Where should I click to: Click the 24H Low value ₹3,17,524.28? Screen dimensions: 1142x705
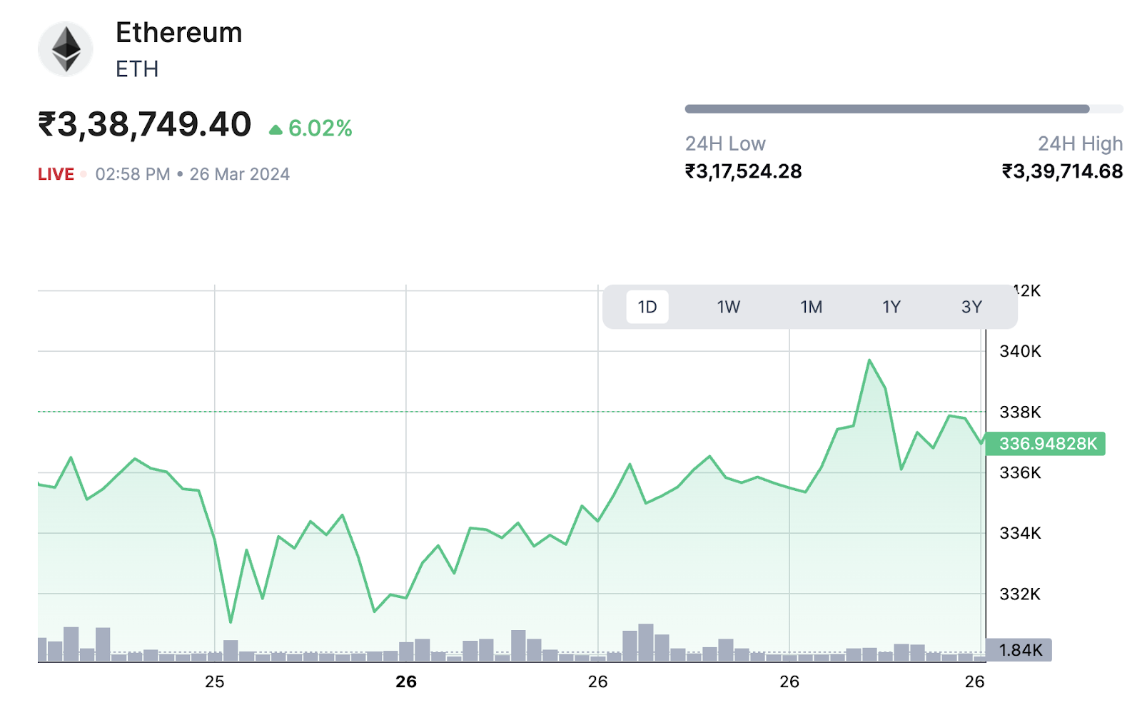pos(742,171)
